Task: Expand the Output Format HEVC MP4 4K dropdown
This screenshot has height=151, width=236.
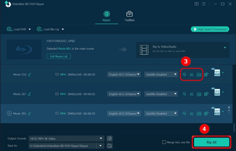Action: click(101, 139)
